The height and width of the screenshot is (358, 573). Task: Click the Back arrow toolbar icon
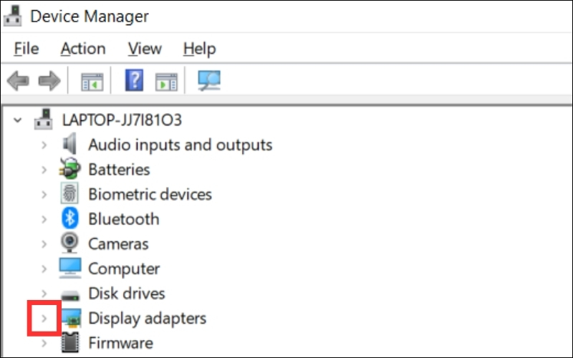coord(18,81)
